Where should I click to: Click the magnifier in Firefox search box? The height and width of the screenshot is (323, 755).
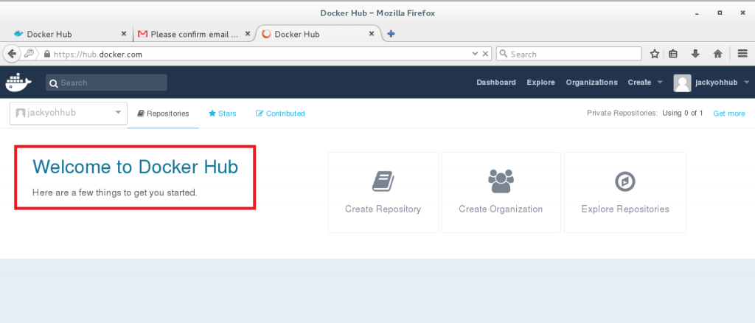pos(504,54)
